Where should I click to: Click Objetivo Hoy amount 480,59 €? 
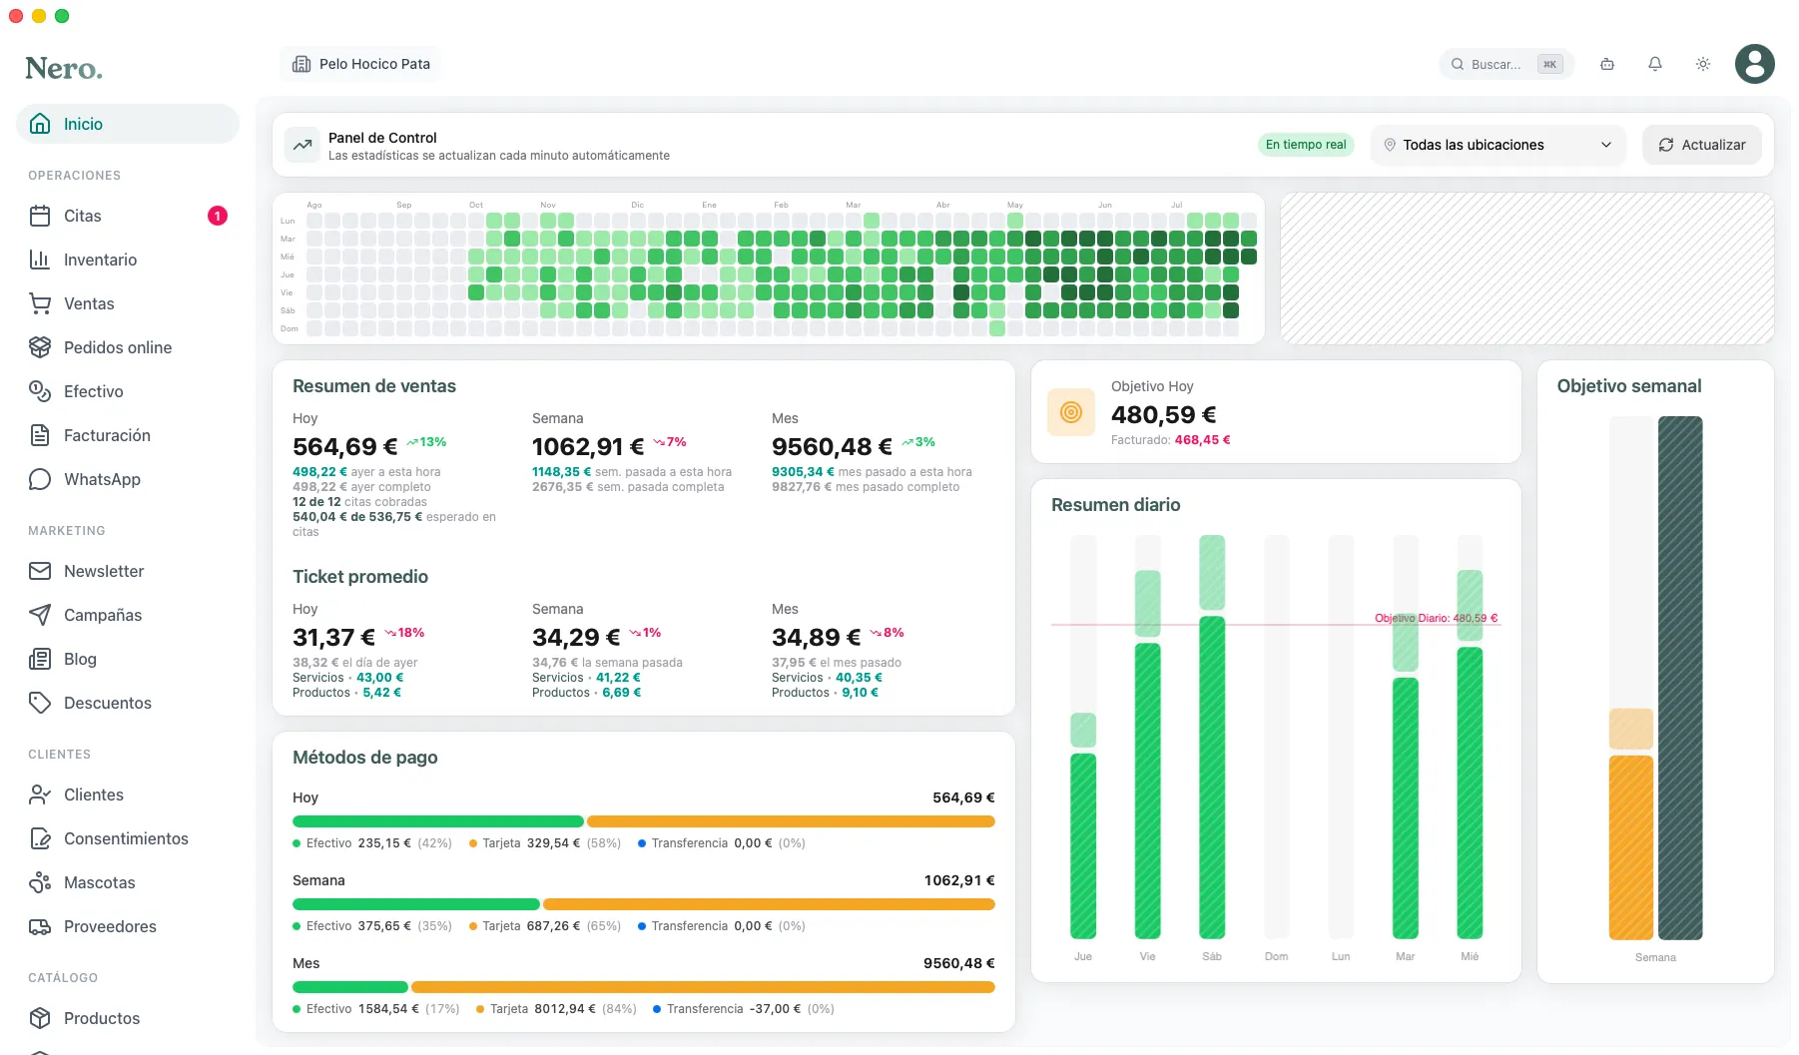click(1164, 414)
